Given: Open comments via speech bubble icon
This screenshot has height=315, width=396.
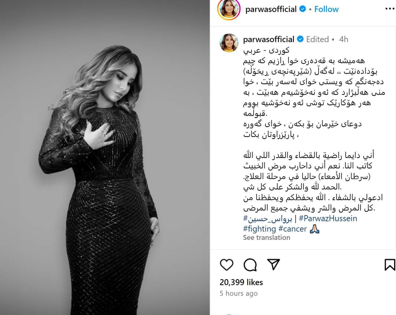Looking at the screenshot, I should click(x=250, y=265).
